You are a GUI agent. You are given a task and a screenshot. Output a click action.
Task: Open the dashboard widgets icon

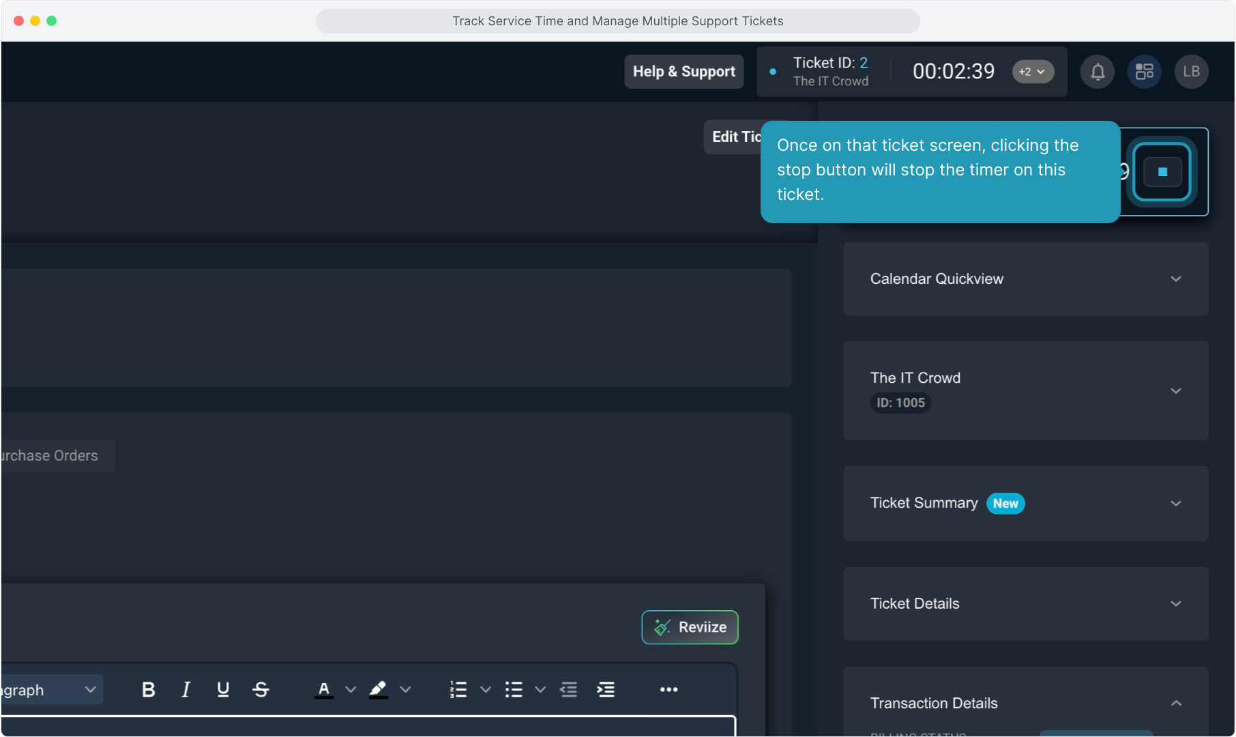(1145, 72)
